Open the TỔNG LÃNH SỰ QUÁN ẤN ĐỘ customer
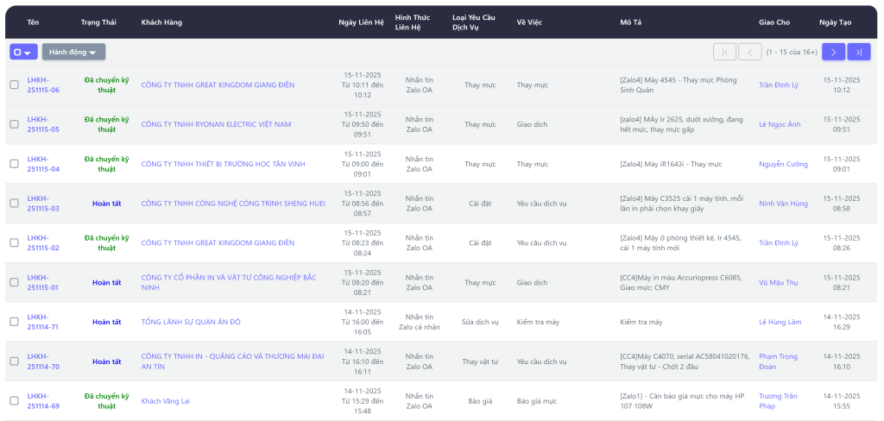884x421 pixels. tap(191, 322)
